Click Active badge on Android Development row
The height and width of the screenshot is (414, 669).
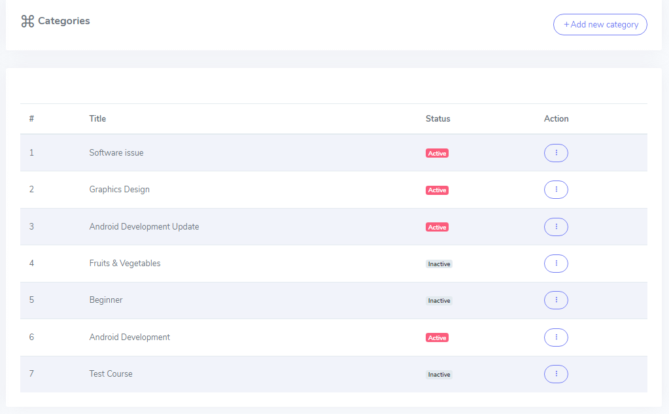(x=437, y=338)
